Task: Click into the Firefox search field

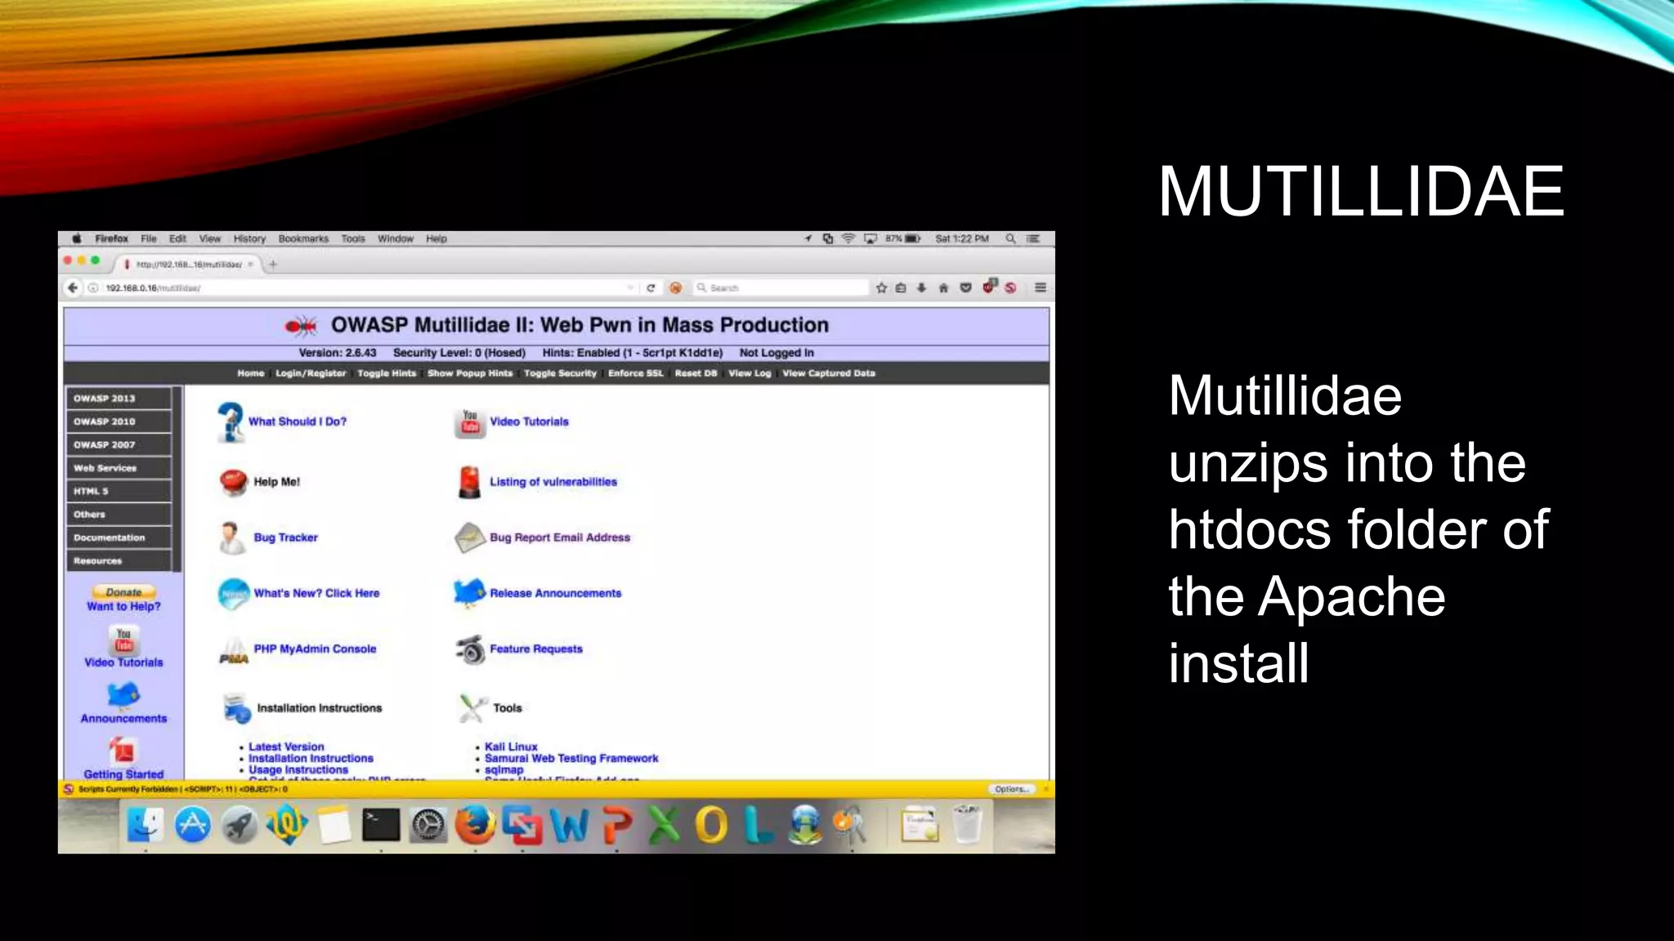Action: click(781, 288)
